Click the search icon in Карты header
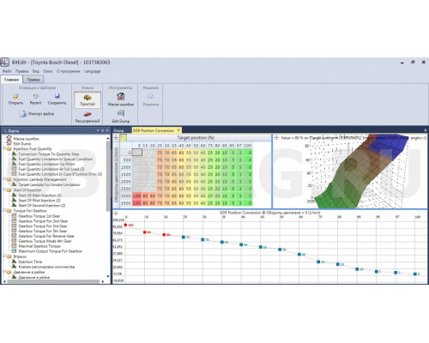The height and width of the screenshot is (343, 429). click(x=5, y=130)
